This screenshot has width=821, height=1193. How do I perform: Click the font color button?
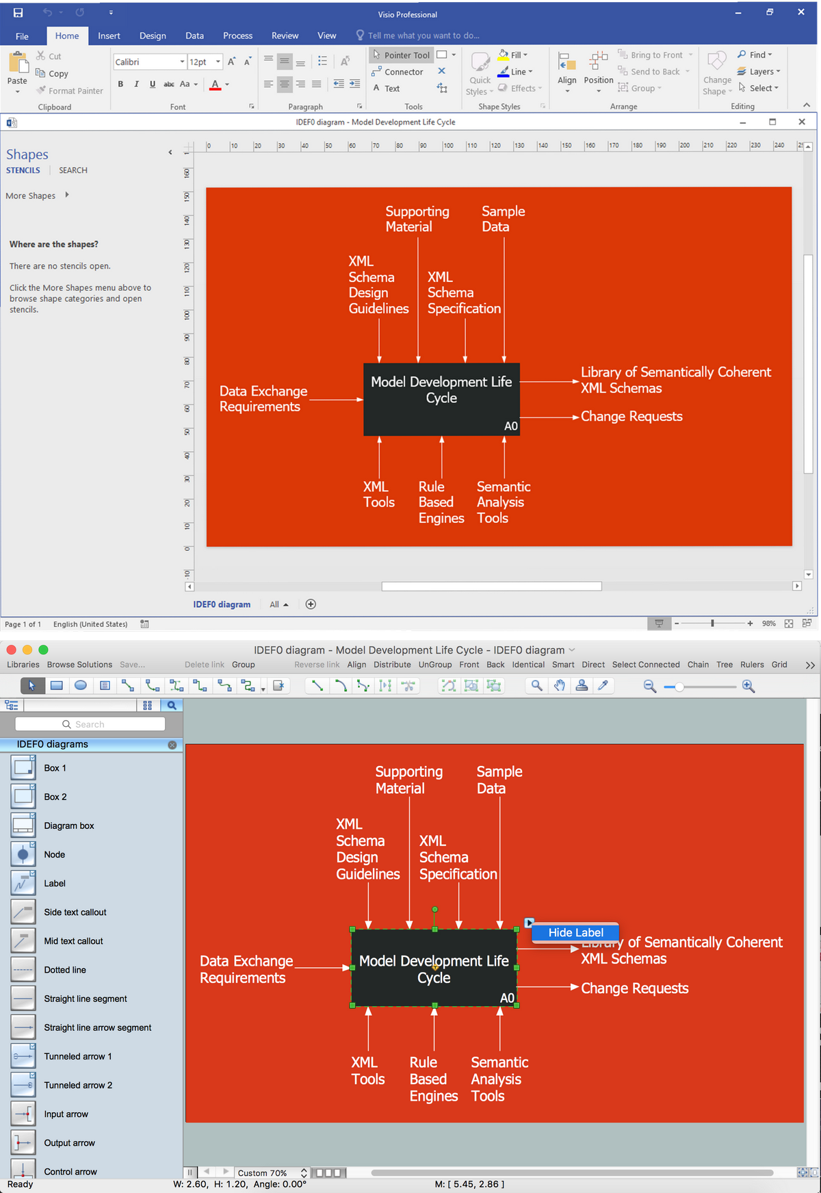point(215,85)
